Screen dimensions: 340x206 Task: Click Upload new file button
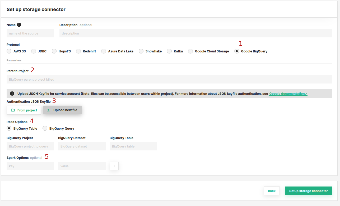[62, 110]
